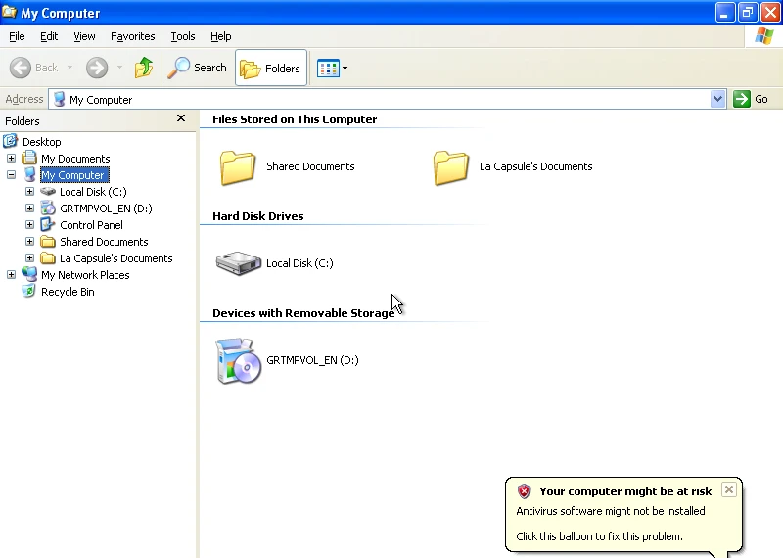Click the My Computer title bar icon
The height and width of the screenshot is (558, 783).
point(10,12)
